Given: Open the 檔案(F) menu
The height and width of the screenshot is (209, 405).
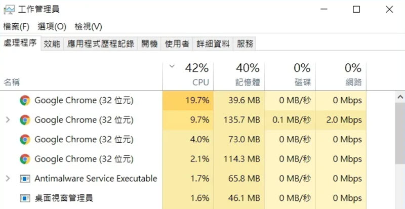Looking at the screenshot, I should tap(16, 26).
